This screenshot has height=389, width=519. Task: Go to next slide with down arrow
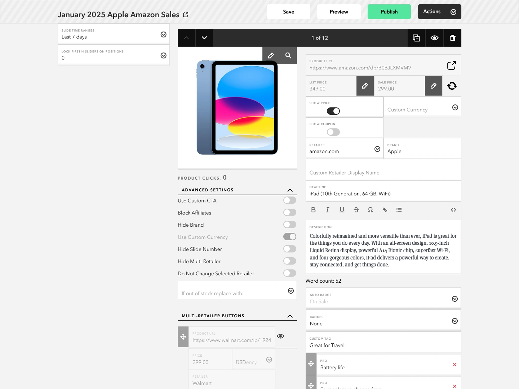tap(204, 38)
